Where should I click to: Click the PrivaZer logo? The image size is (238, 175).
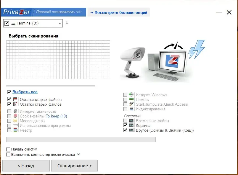[17, 12]
